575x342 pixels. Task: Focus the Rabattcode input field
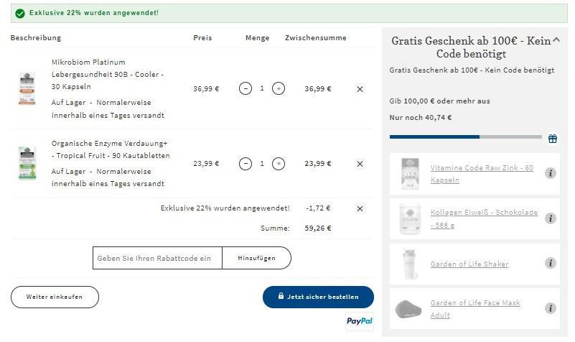pyautogui.click(x=157, y=258)
